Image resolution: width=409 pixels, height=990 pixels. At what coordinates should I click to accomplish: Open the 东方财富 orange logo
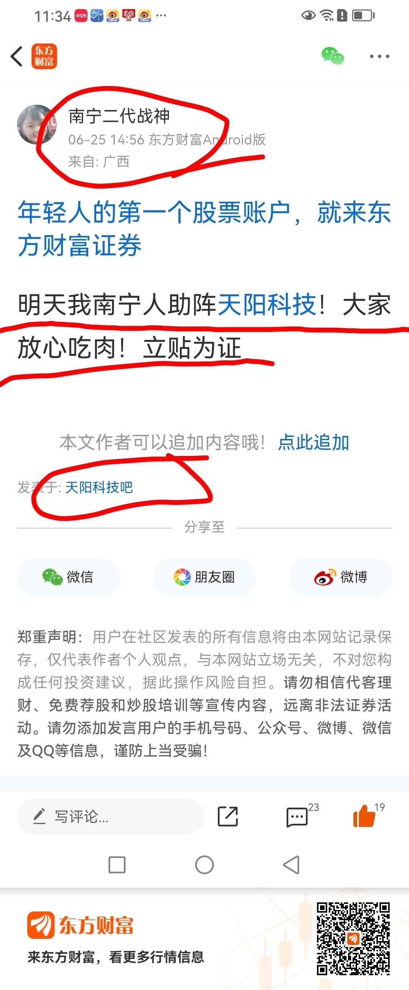point(44,56)
